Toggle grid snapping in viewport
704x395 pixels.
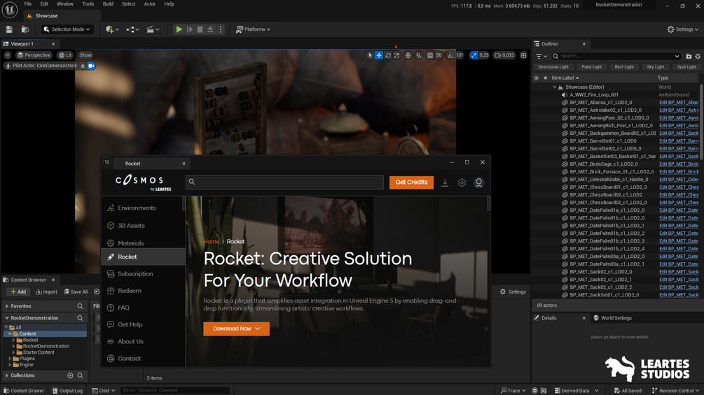(430, 55)
